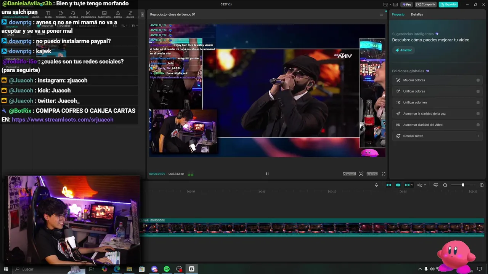Viewport: 488px width, 274px height.
Task: Click the Exportar button
Action: click(448, 5)
